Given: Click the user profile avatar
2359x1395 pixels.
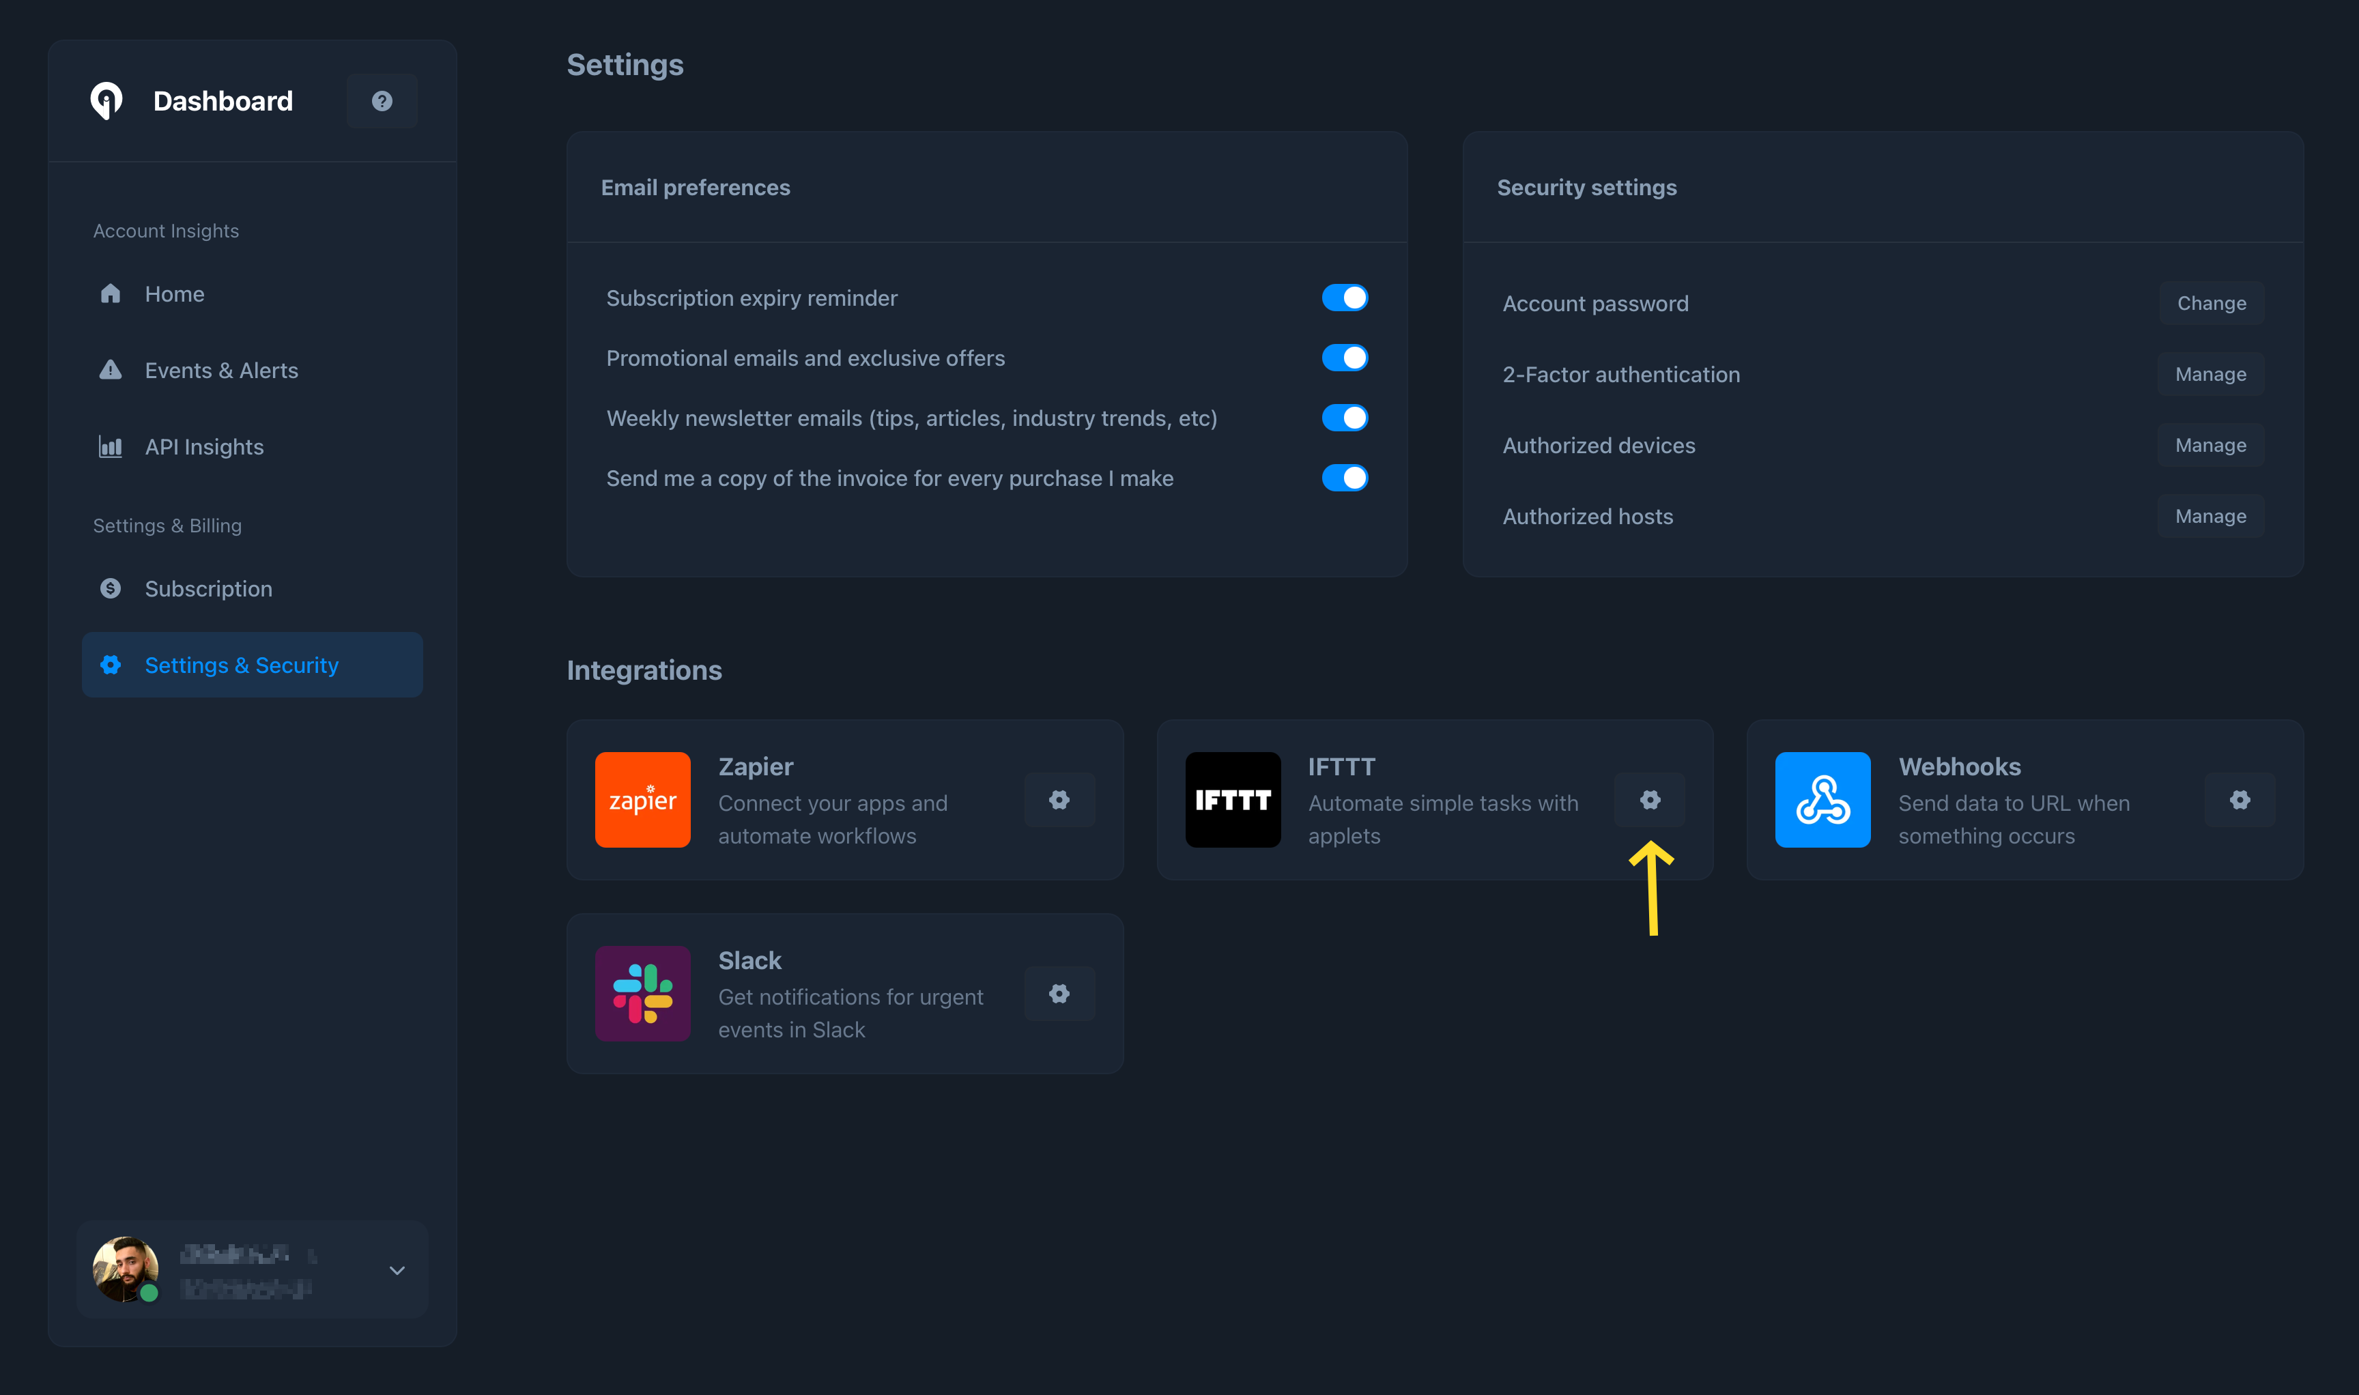Looking at the screenshot, I should point(125,1269).
